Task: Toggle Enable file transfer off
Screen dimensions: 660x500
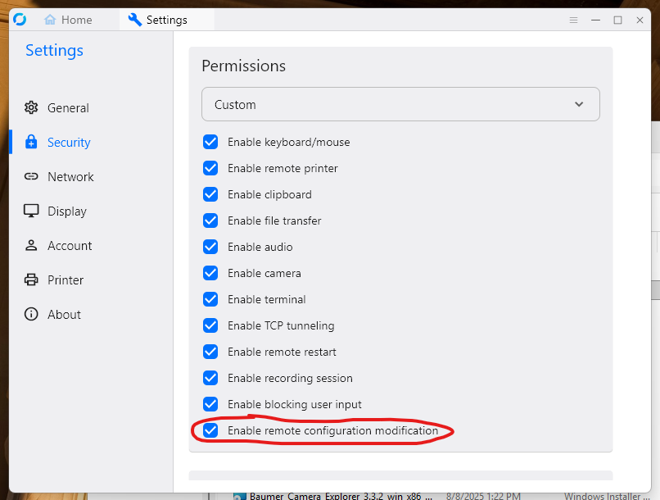Action: (x=210, y=220)
